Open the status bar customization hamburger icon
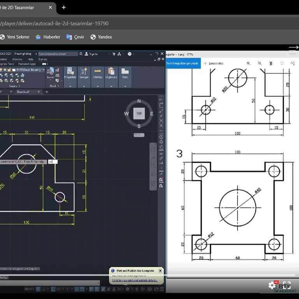Viewport: 299px width, 299px height. 162,289
